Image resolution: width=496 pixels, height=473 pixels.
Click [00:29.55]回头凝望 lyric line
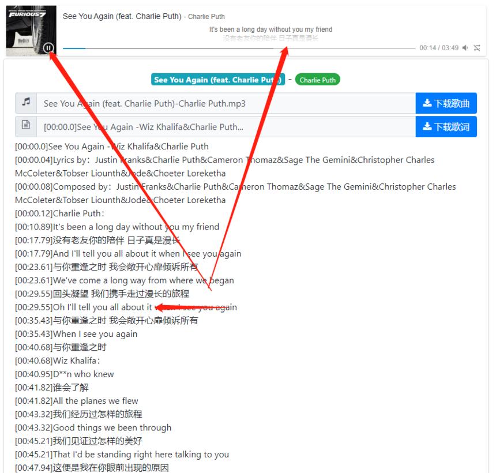[x=102, y=294]
